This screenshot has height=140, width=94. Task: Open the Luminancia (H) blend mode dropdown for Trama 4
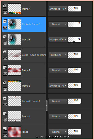(x=58, y=9)
